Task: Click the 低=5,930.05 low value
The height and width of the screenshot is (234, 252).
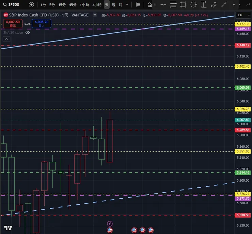Action: (152, 15)
